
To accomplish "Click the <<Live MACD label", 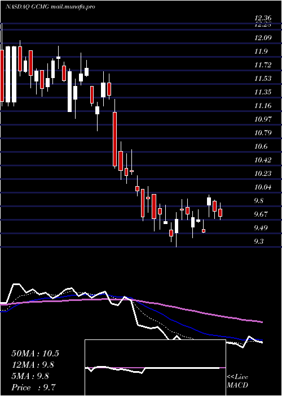I will (237, 381).
